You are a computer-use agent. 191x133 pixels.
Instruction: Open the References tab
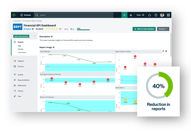[22, 86]
